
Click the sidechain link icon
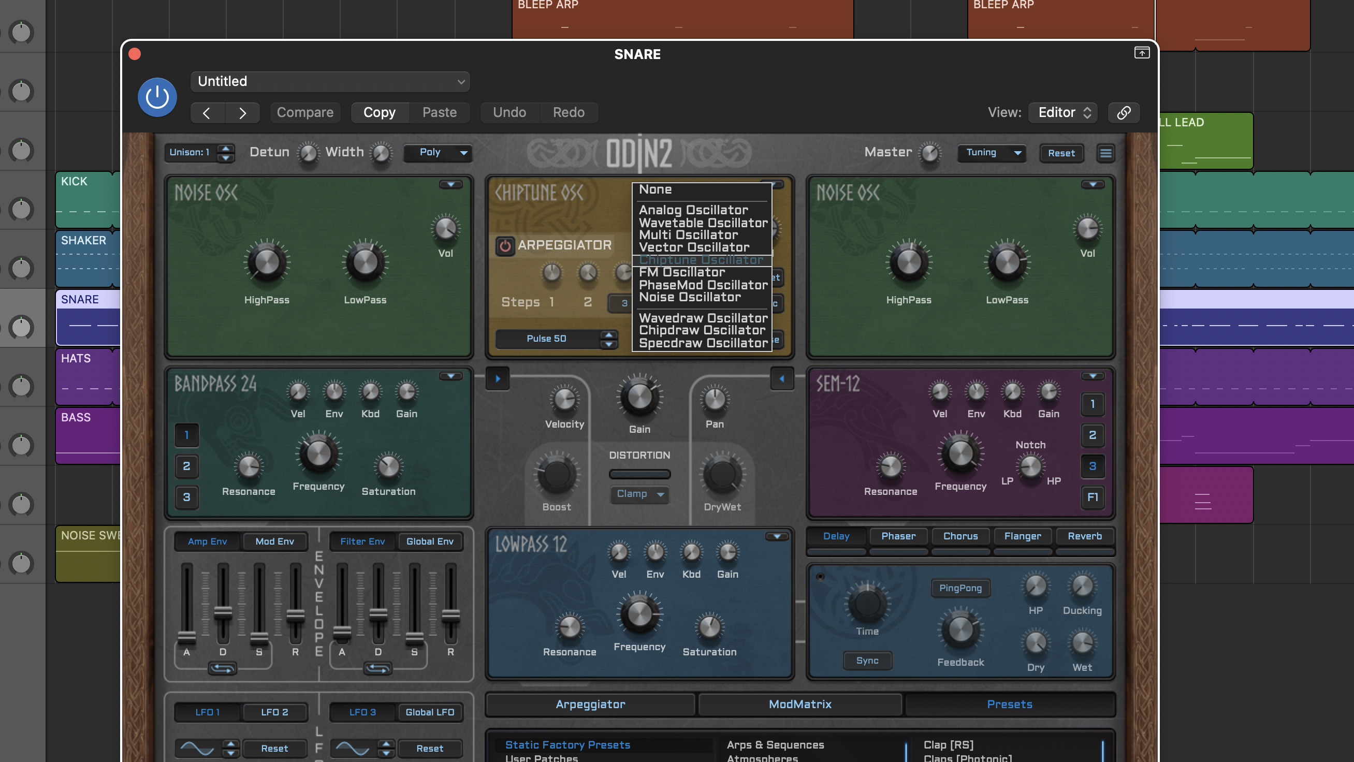1123,112
